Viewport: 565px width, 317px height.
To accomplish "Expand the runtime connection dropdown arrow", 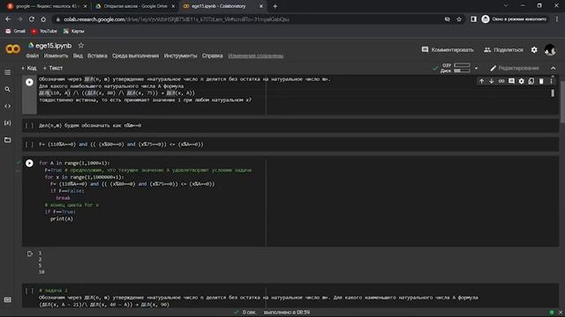I will point(476,68).
